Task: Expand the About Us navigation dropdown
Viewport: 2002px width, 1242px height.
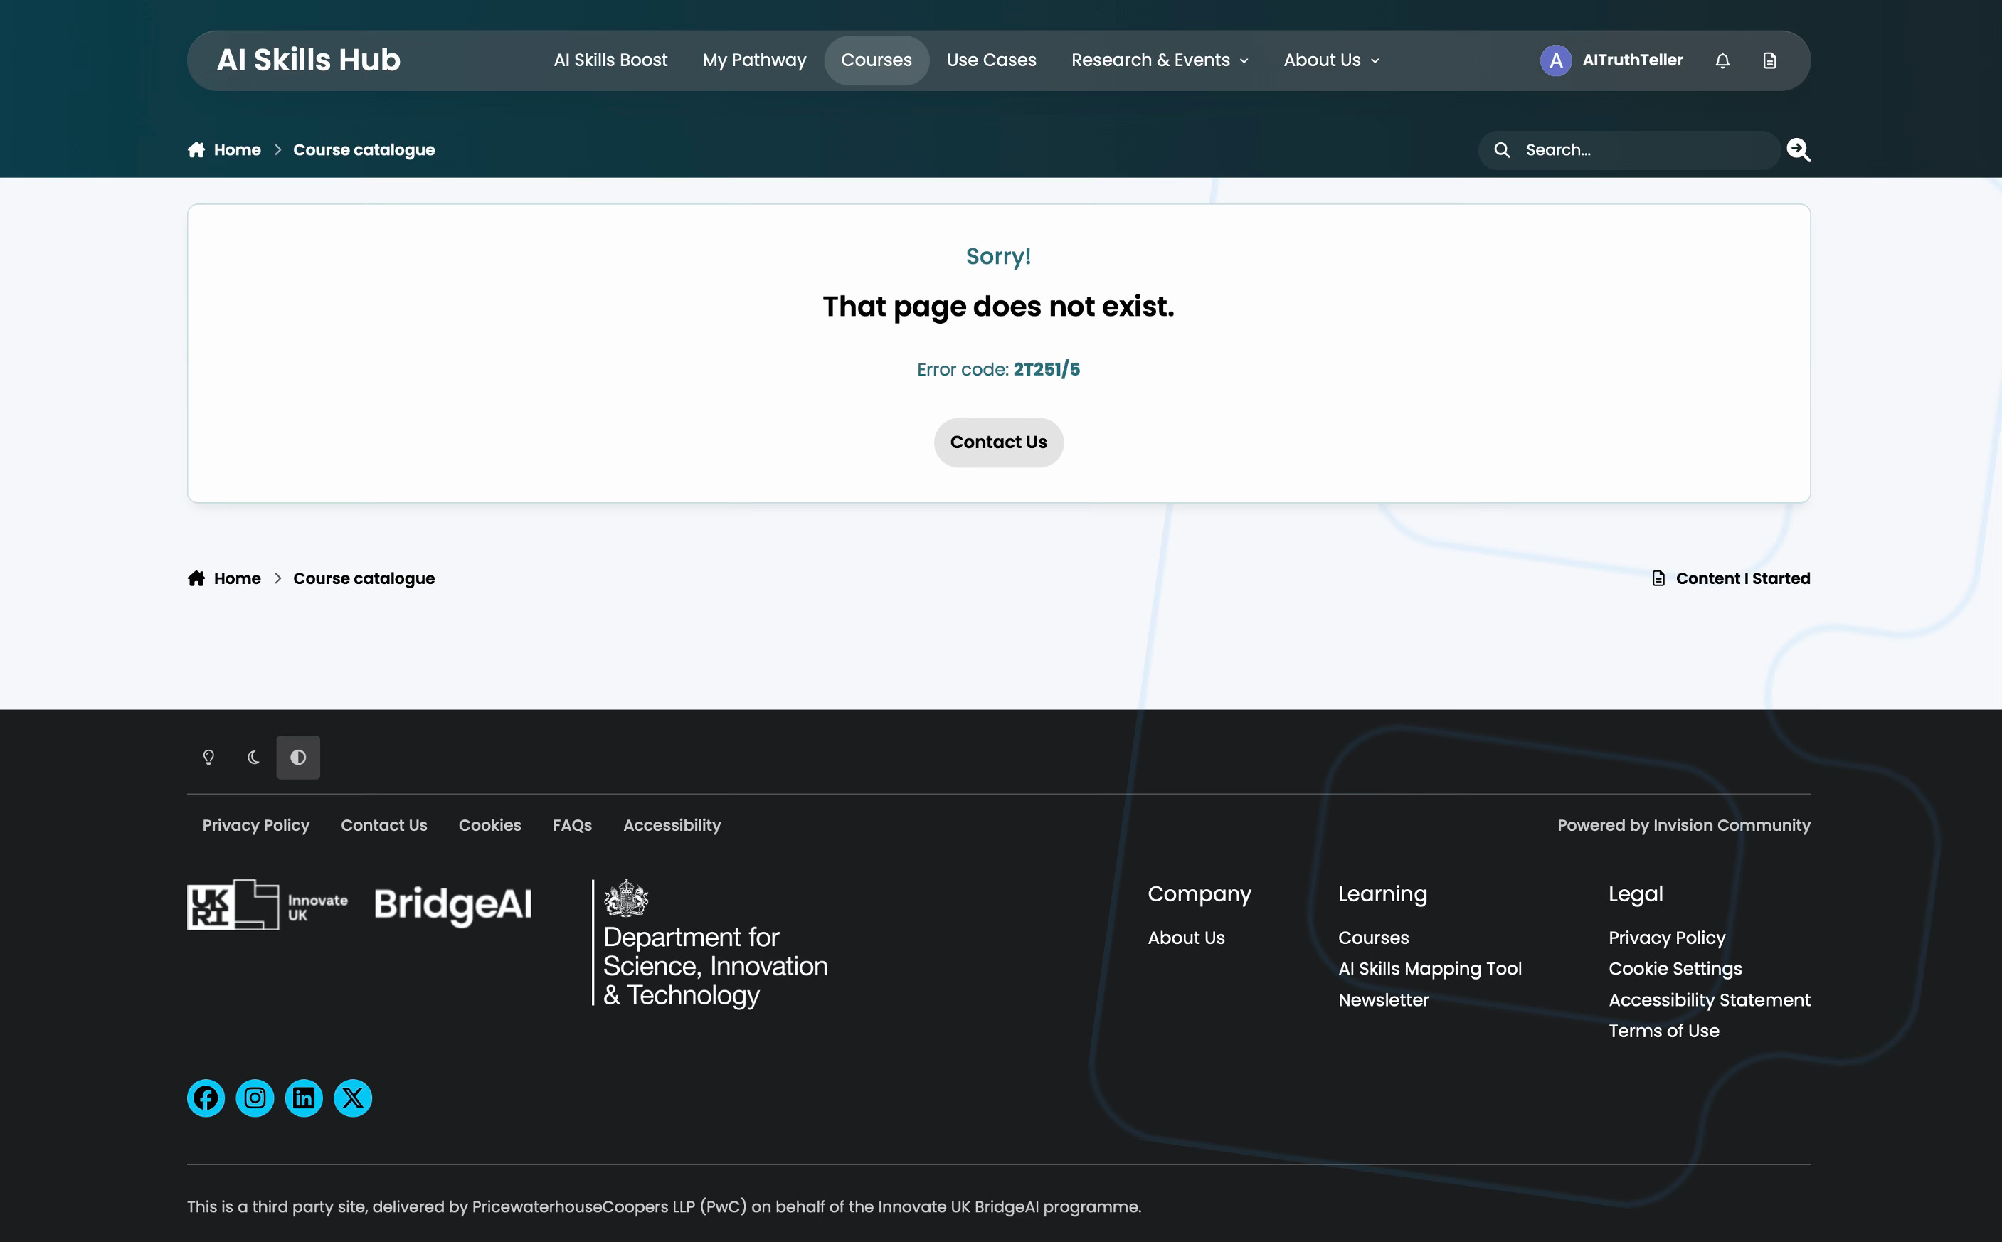Action: click(1331, 60)
